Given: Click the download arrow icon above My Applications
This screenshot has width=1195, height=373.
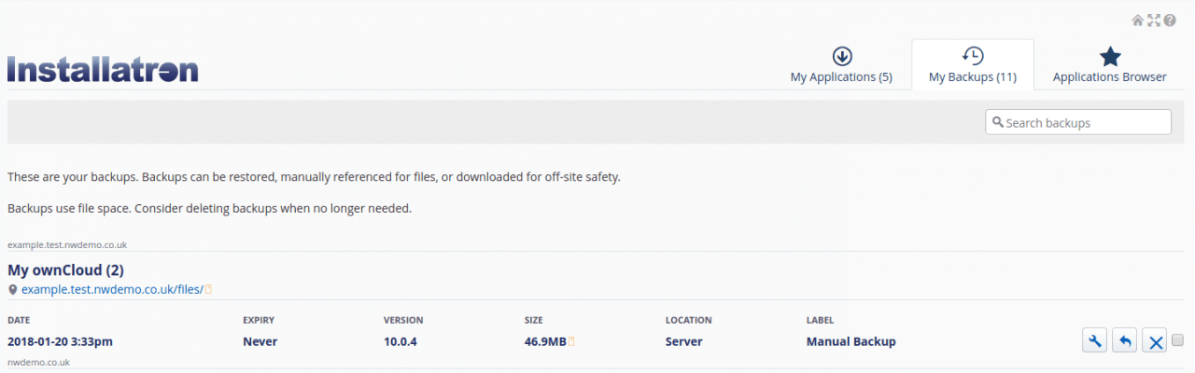Looking at the screenshot, I should (x=841, y=56).
